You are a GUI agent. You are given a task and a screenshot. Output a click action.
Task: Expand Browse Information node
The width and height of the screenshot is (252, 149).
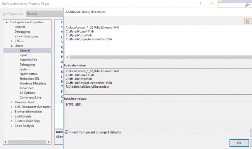pos(12,111)
